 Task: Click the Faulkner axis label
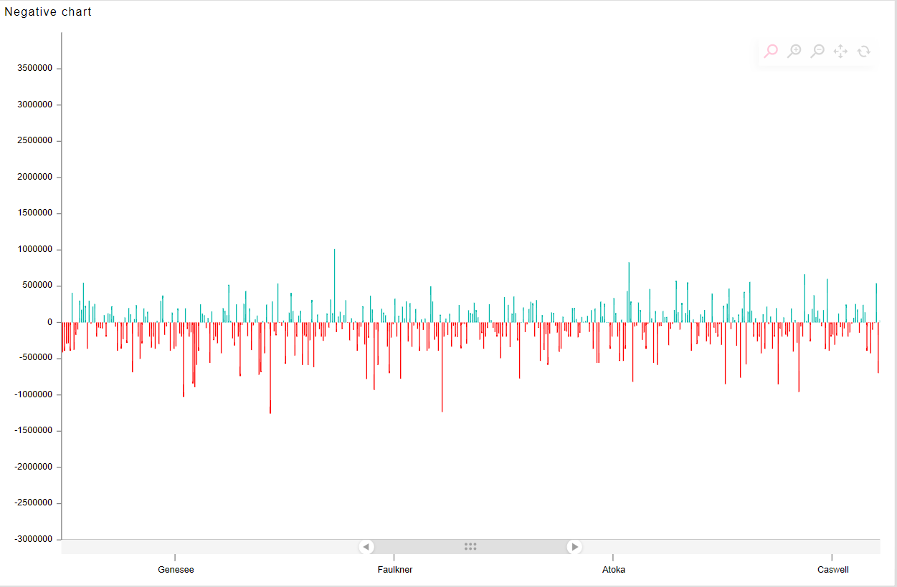click(395, 570)
